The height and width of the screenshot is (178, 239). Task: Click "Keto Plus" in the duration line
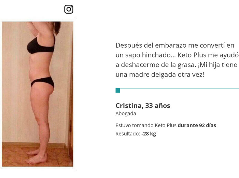(x=166, y=125)
